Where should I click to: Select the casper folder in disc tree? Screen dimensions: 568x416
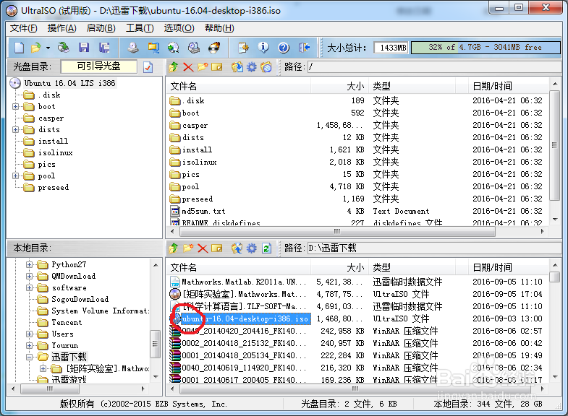click(51, 118)
